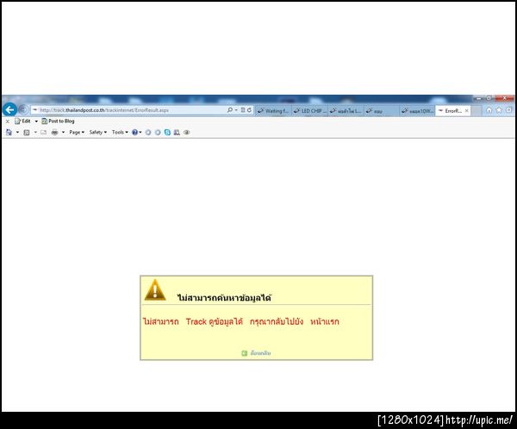517x429 pixels.
Task: Click the yellow warning triangle icon
Action: 155,289
